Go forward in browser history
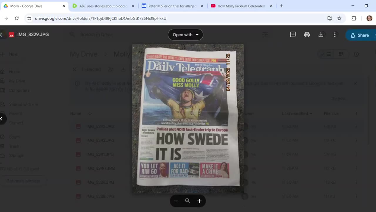376x212 pixels. click(6, 18)
